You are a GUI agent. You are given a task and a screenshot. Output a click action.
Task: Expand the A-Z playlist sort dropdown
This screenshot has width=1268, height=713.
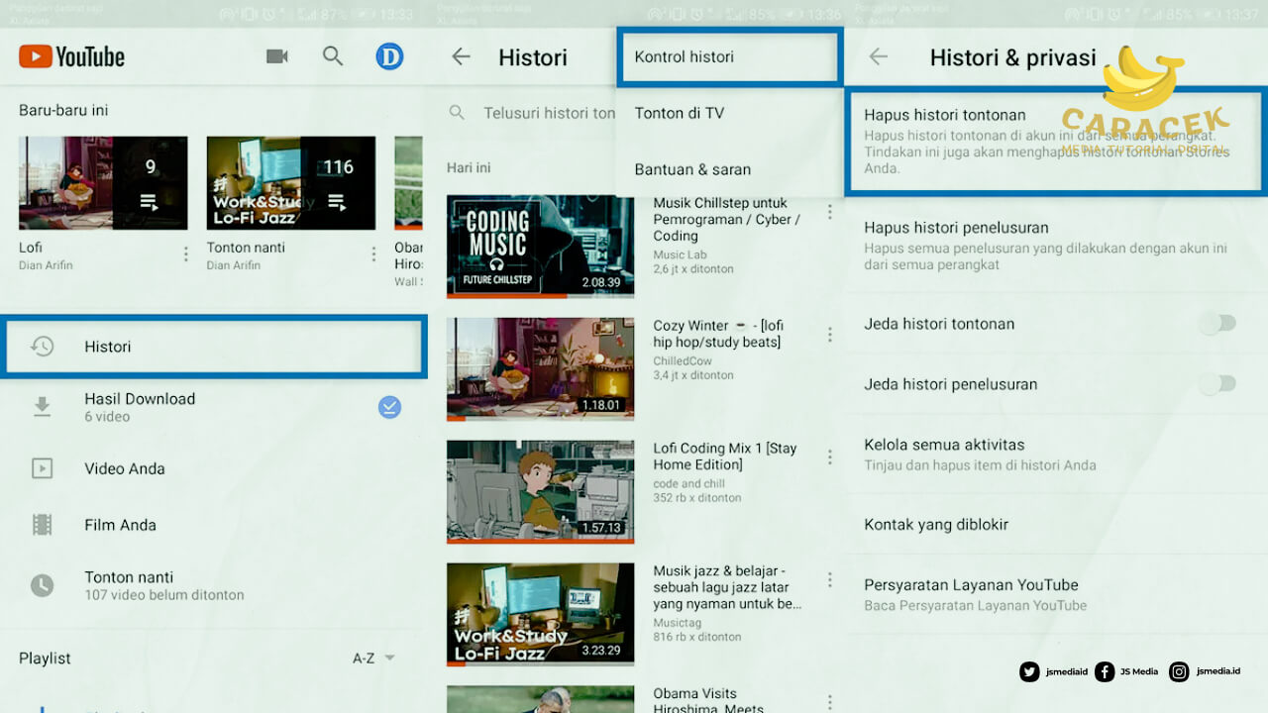click(374, 658)
